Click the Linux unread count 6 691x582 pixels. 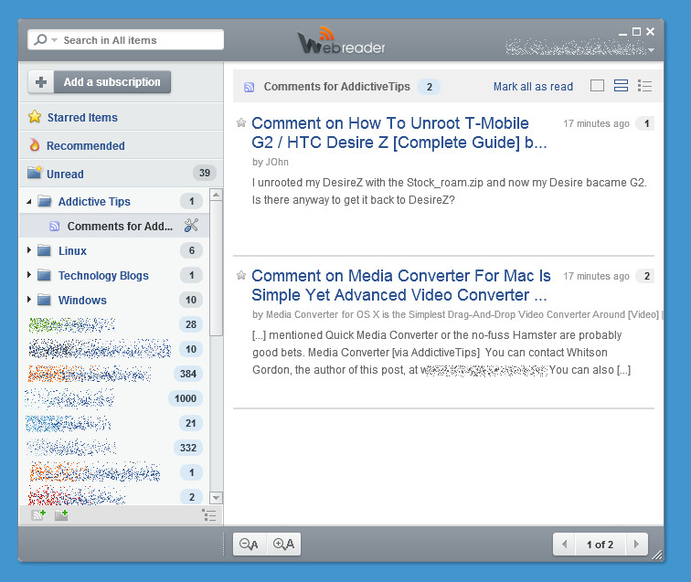point(192,250)
